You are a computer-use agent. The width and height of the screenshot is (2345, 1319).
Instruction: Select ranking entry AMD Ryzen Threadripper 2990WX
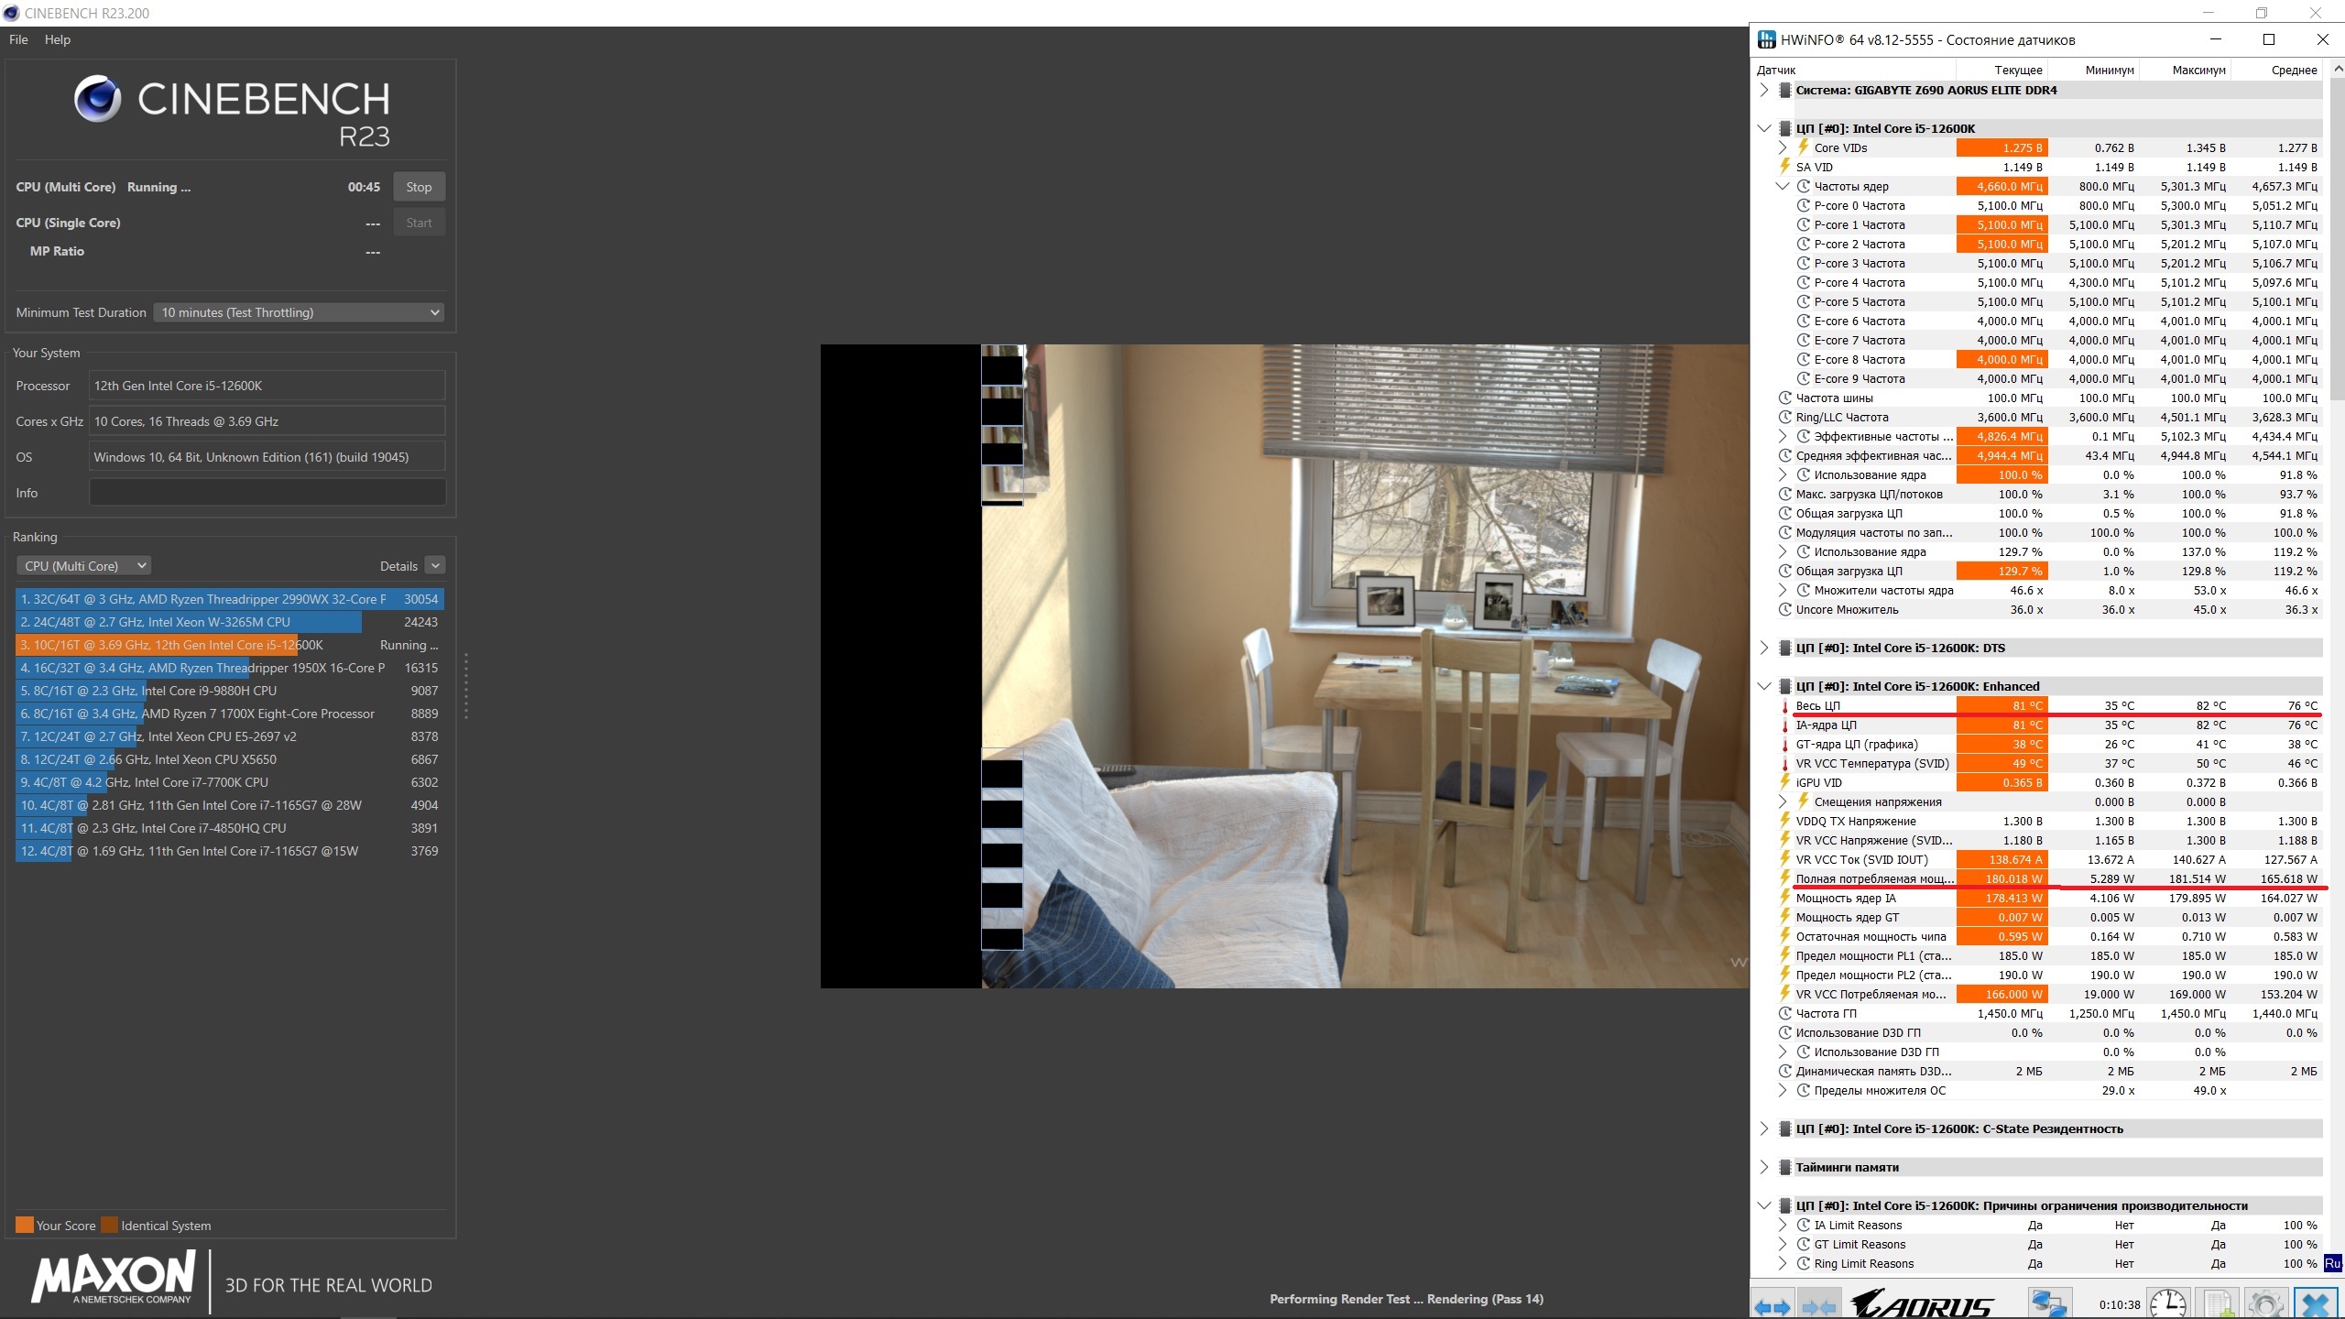pyautogui.click(x=230, y=599)
